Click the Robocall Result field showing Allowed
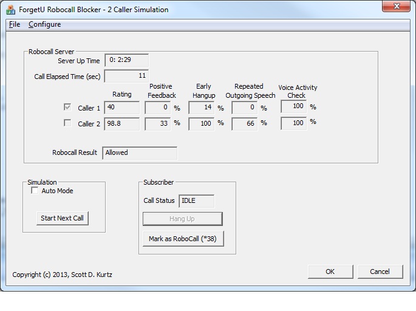416x311 pixels. pyautogui.click(x=140, y=153)
